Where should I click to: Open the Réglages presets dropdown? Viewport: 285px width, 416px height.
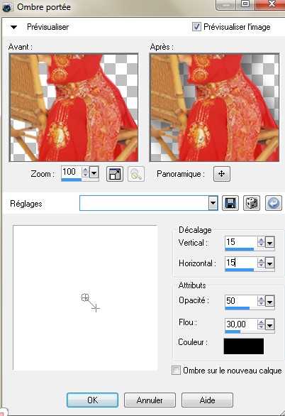click(x=213, y=204)
